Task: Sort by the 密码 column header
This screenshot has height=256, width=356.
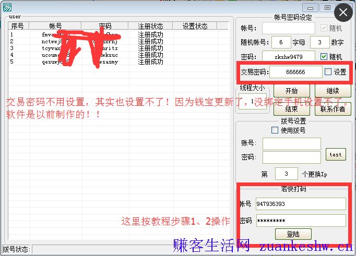Action: pyautogui.click(x=105, y=26)
